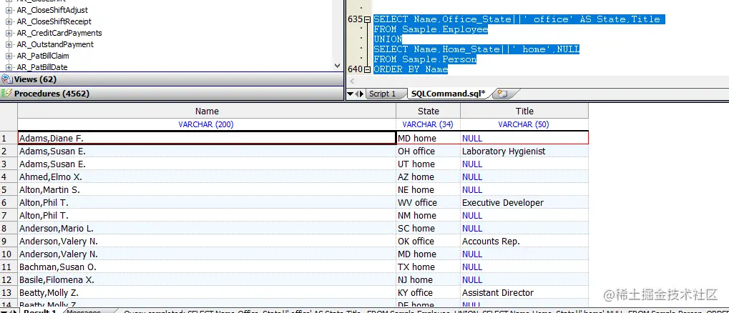
Task: Sort by the Name column header
Action: click(207, 111)
